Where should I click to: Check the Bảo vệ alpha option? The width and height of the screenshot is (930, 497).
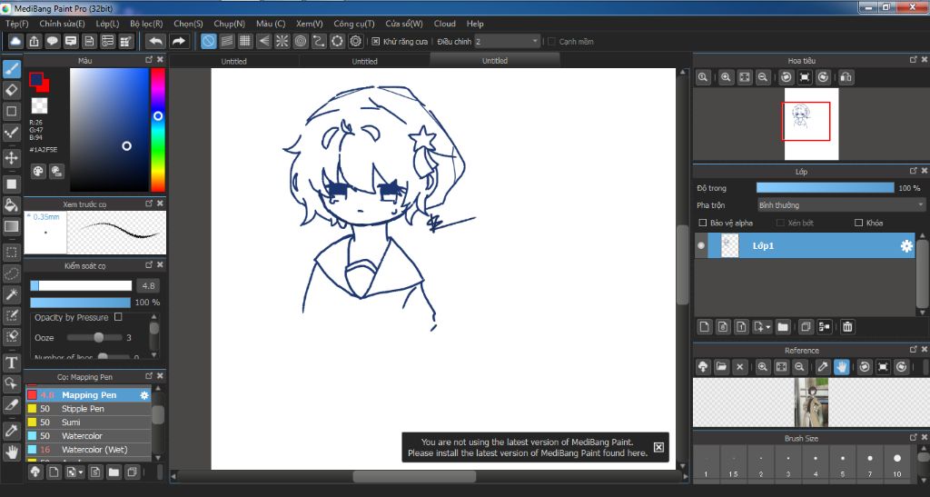pos(703,223)
